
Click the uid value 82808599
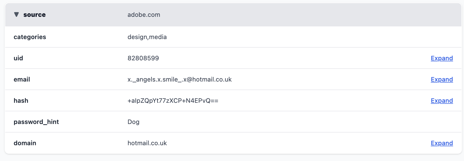point(143,58)
